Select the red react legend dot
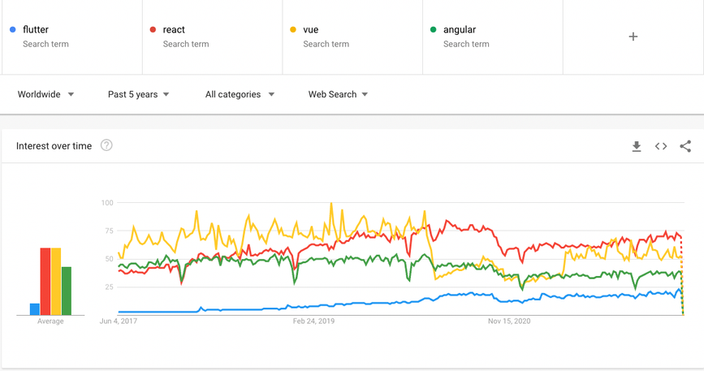 click(153, 29)
